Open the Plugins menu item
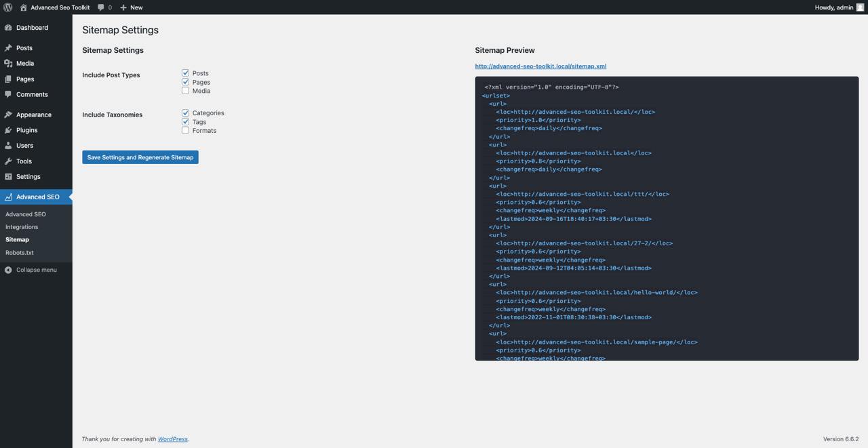868x448 pixels. (x=36, y=130)
